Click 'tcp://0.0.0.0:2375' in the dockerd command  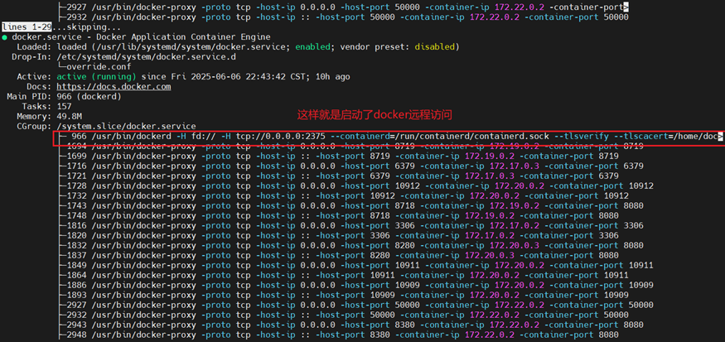click(x=281, y=137)
